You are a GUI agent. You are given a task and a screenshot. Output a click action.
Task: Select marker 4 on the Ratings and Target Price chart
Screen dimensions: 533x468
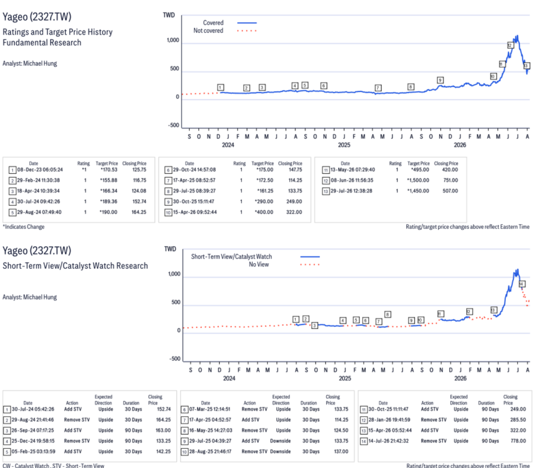295,85
